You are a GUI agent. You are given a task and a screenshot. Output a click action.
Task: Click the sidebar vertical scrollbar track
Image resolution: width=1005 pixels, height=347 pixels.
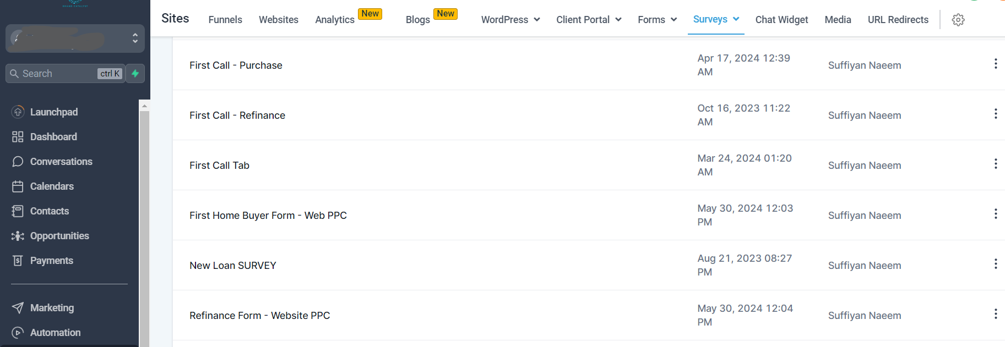pos(144,228)
